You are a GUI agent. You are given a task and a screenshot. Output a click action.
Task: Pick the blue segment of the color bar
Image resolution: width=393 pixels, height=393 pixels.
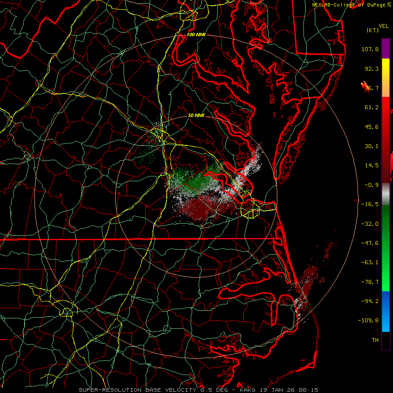[x=386, y=311]
